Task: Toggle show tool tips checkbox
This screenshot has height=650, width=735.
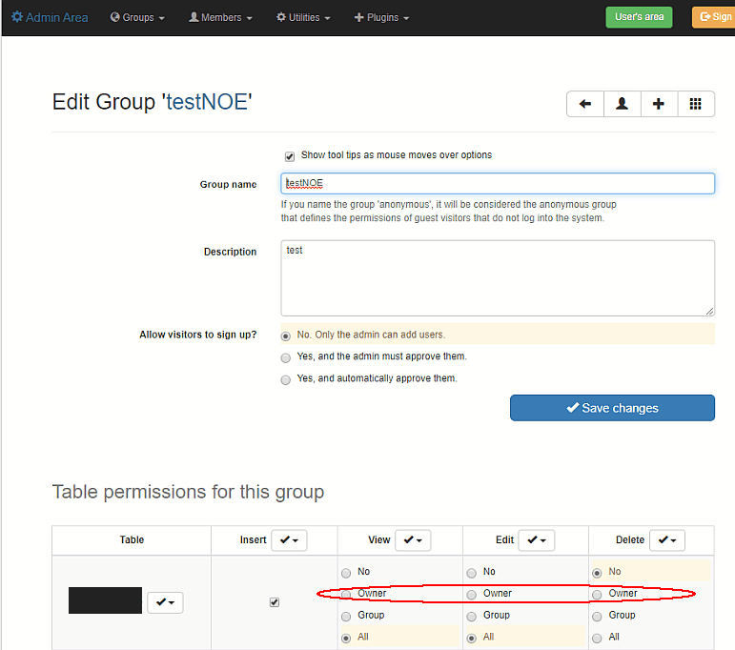Action: 290,156
